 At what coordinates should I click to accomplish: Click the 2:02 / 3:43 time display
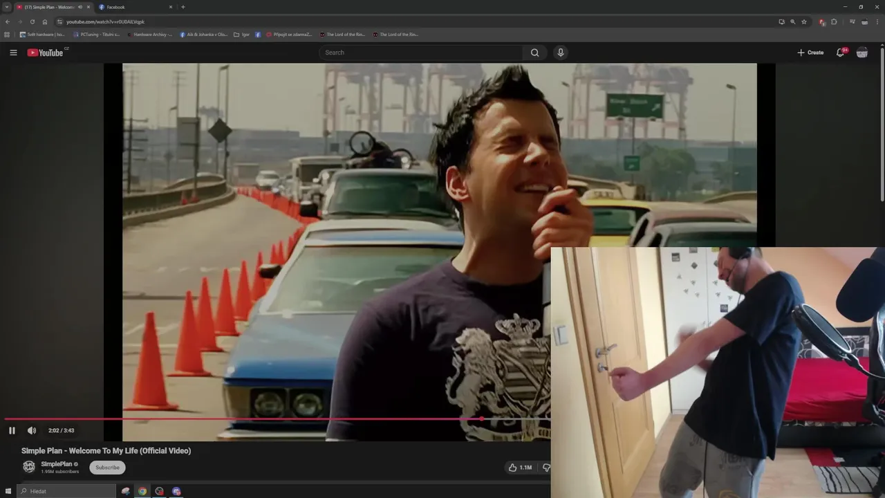61,430
